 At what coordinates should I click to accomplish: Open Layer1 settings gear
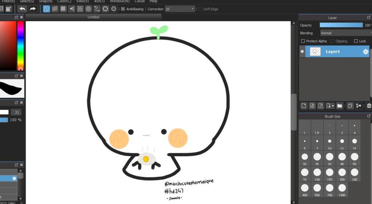coord(365,52)
